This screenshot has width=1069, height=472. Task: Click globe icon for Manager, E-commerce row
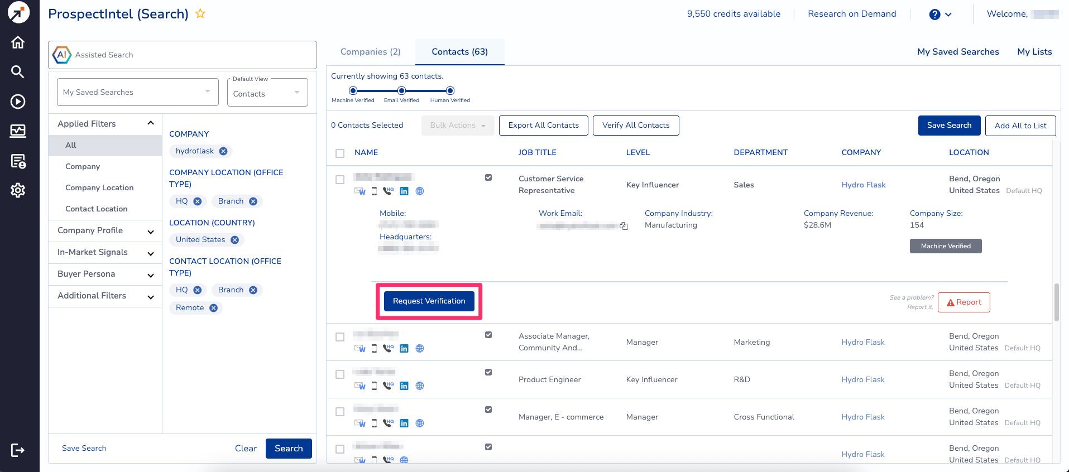point(420,423)
